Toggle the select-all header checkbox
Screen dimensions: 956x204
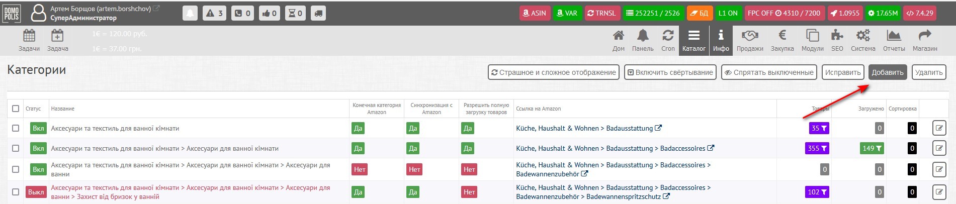tap(16, 109)
